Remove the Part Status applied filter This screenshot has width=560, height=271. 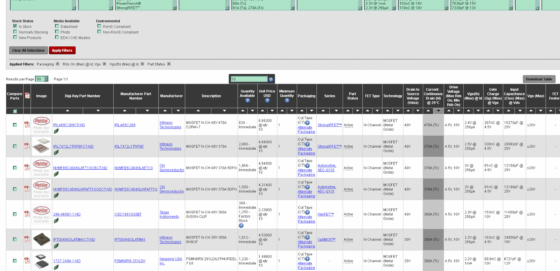169,64
